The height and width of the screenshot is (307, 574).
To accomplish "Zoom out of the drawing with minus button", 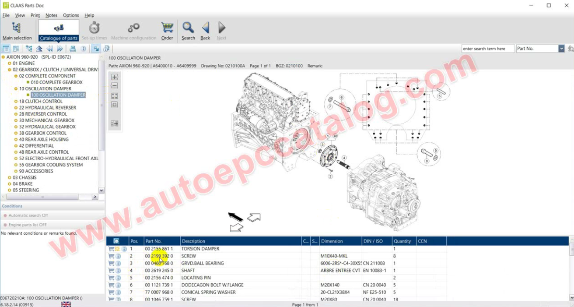I will click(x=115, y=86).
